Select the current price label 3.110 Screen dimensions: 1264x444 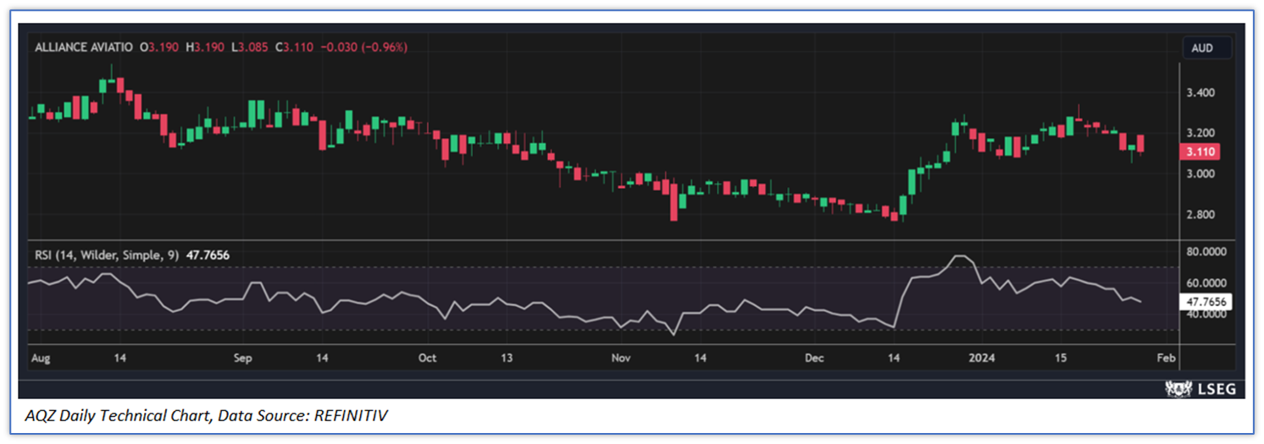[x=1201, y=152]
